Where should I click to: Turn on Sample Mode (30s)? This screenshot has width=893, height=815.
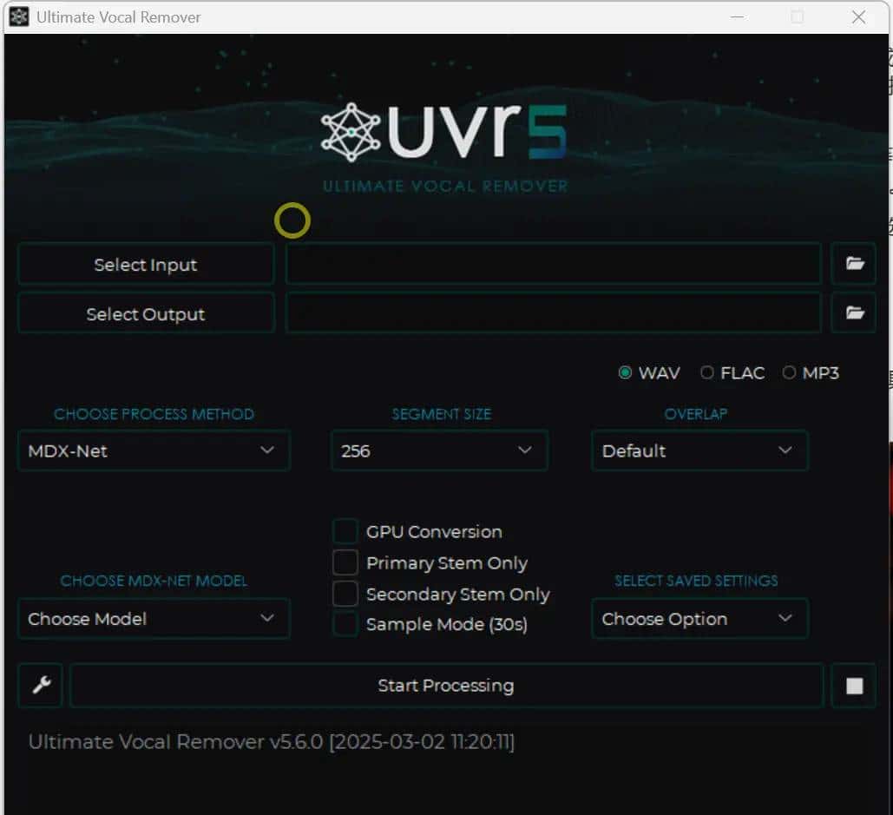345,624
